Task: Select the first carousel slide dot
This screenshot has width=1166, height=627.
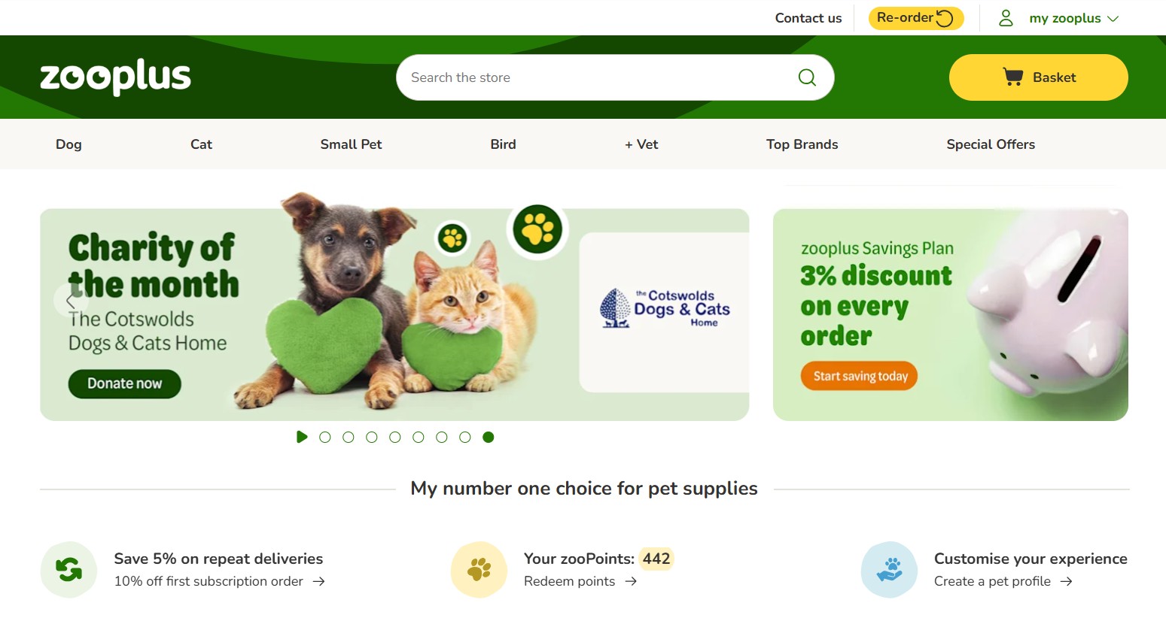Action: pos(325,437)
